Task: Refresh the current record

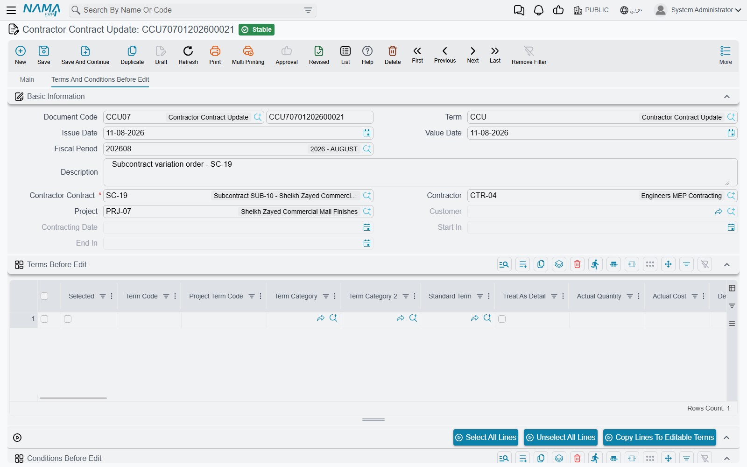Action: [188, 55]
